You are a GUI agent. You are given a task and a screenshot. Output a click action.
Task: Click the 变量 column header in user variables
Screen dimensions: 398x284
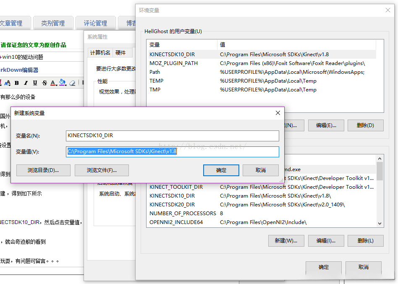(182, 44)
